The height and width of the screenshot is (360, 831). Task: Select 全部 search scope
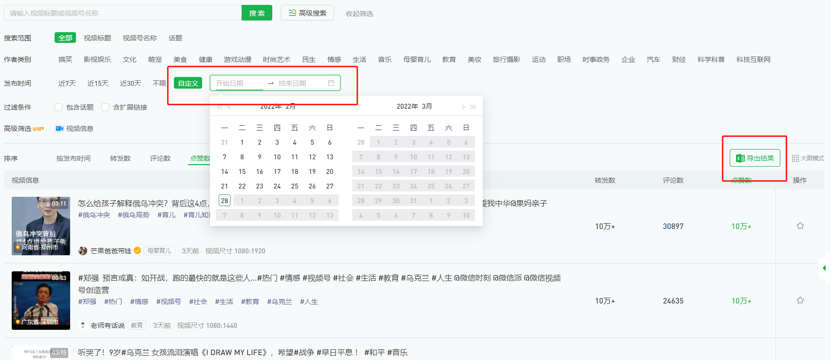[65, 38]
